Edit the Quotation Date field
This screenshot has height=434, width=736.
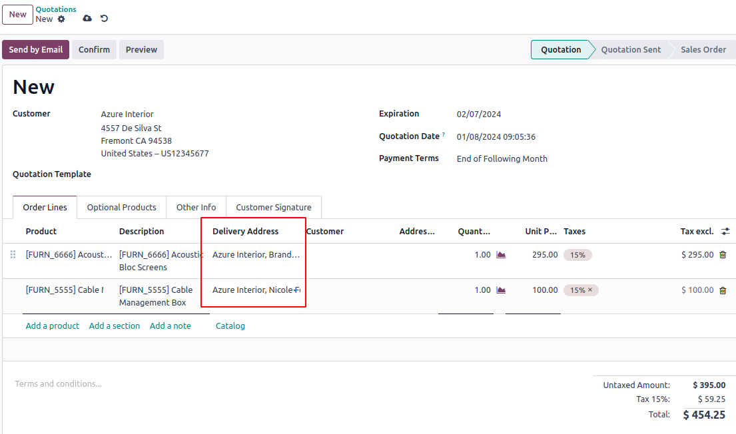[x=496, y=137]
